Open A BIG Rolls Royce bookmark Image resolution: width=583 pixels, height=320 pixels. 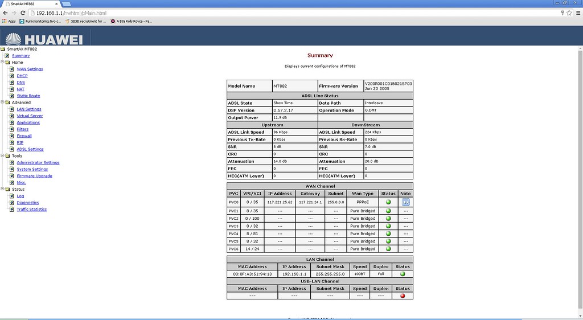click(x=132, y=22)
